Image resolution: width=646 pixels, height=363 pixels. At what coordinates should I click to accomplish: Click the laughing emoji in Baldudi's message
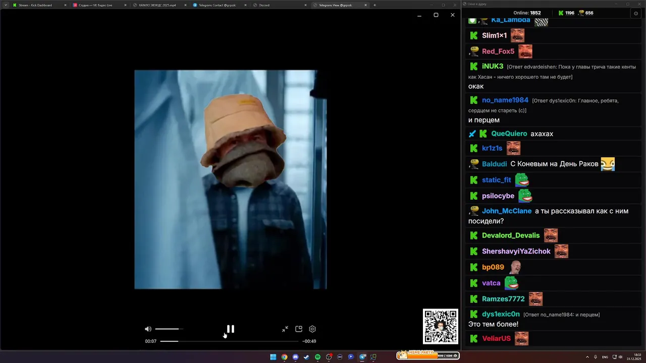click(x=608, y=164)
